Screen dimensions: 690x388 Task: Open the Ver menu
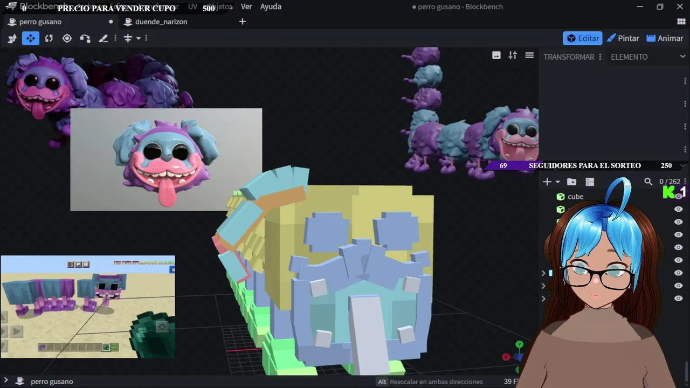(246, 6)
